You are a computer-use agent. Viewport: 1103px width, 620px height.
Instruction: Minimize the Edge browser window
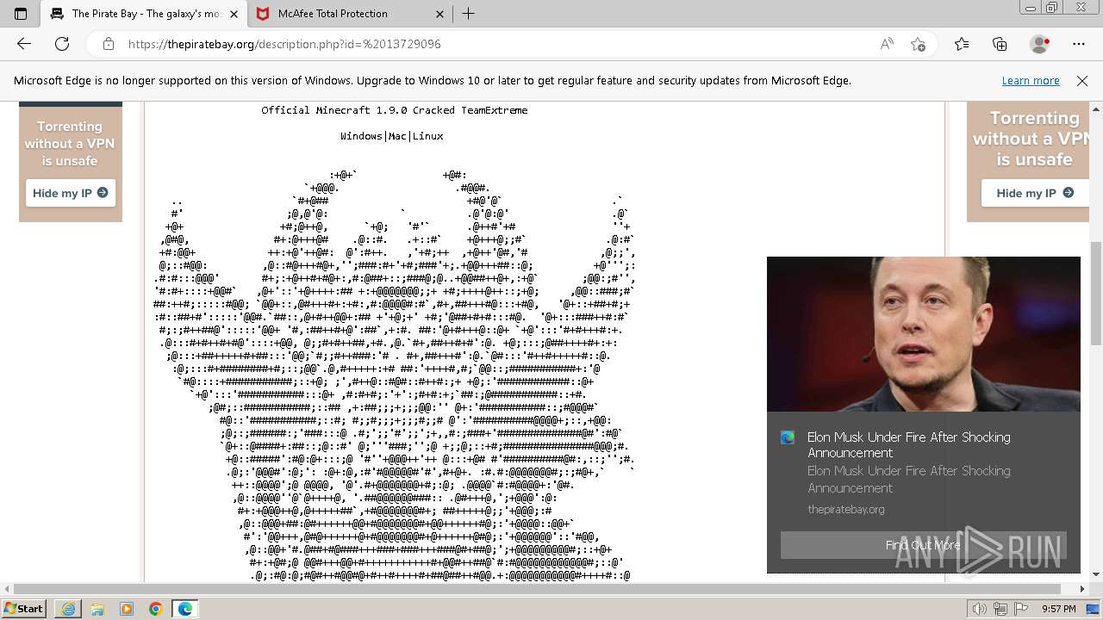point(1031,8)
